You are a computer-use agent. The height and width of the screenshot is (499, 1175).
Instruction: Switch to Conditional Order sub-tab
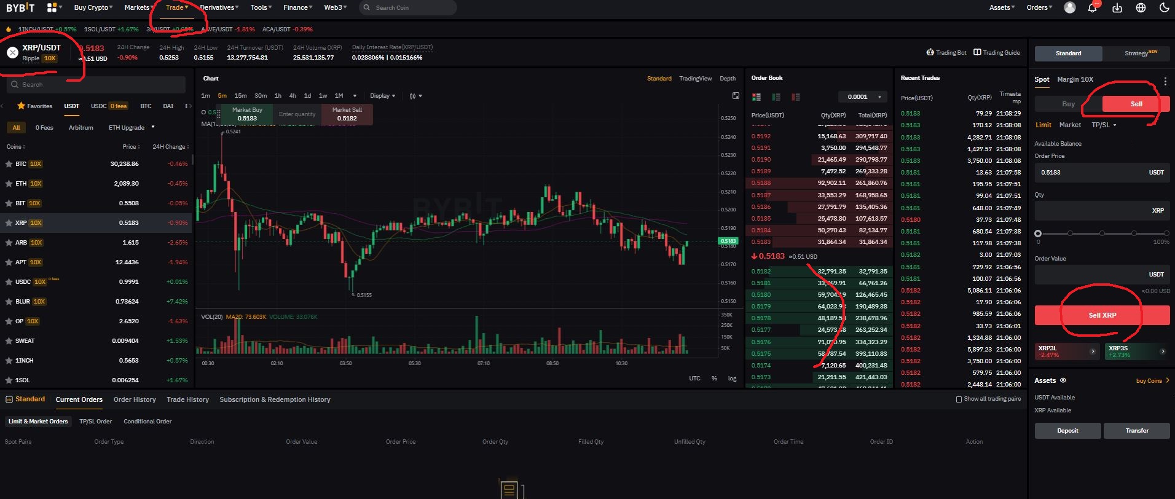(147, 422)
